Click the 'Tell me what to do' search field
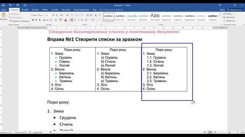Image resolution: width=245 pixels, height=137 pixels. (x=113, y=10)
